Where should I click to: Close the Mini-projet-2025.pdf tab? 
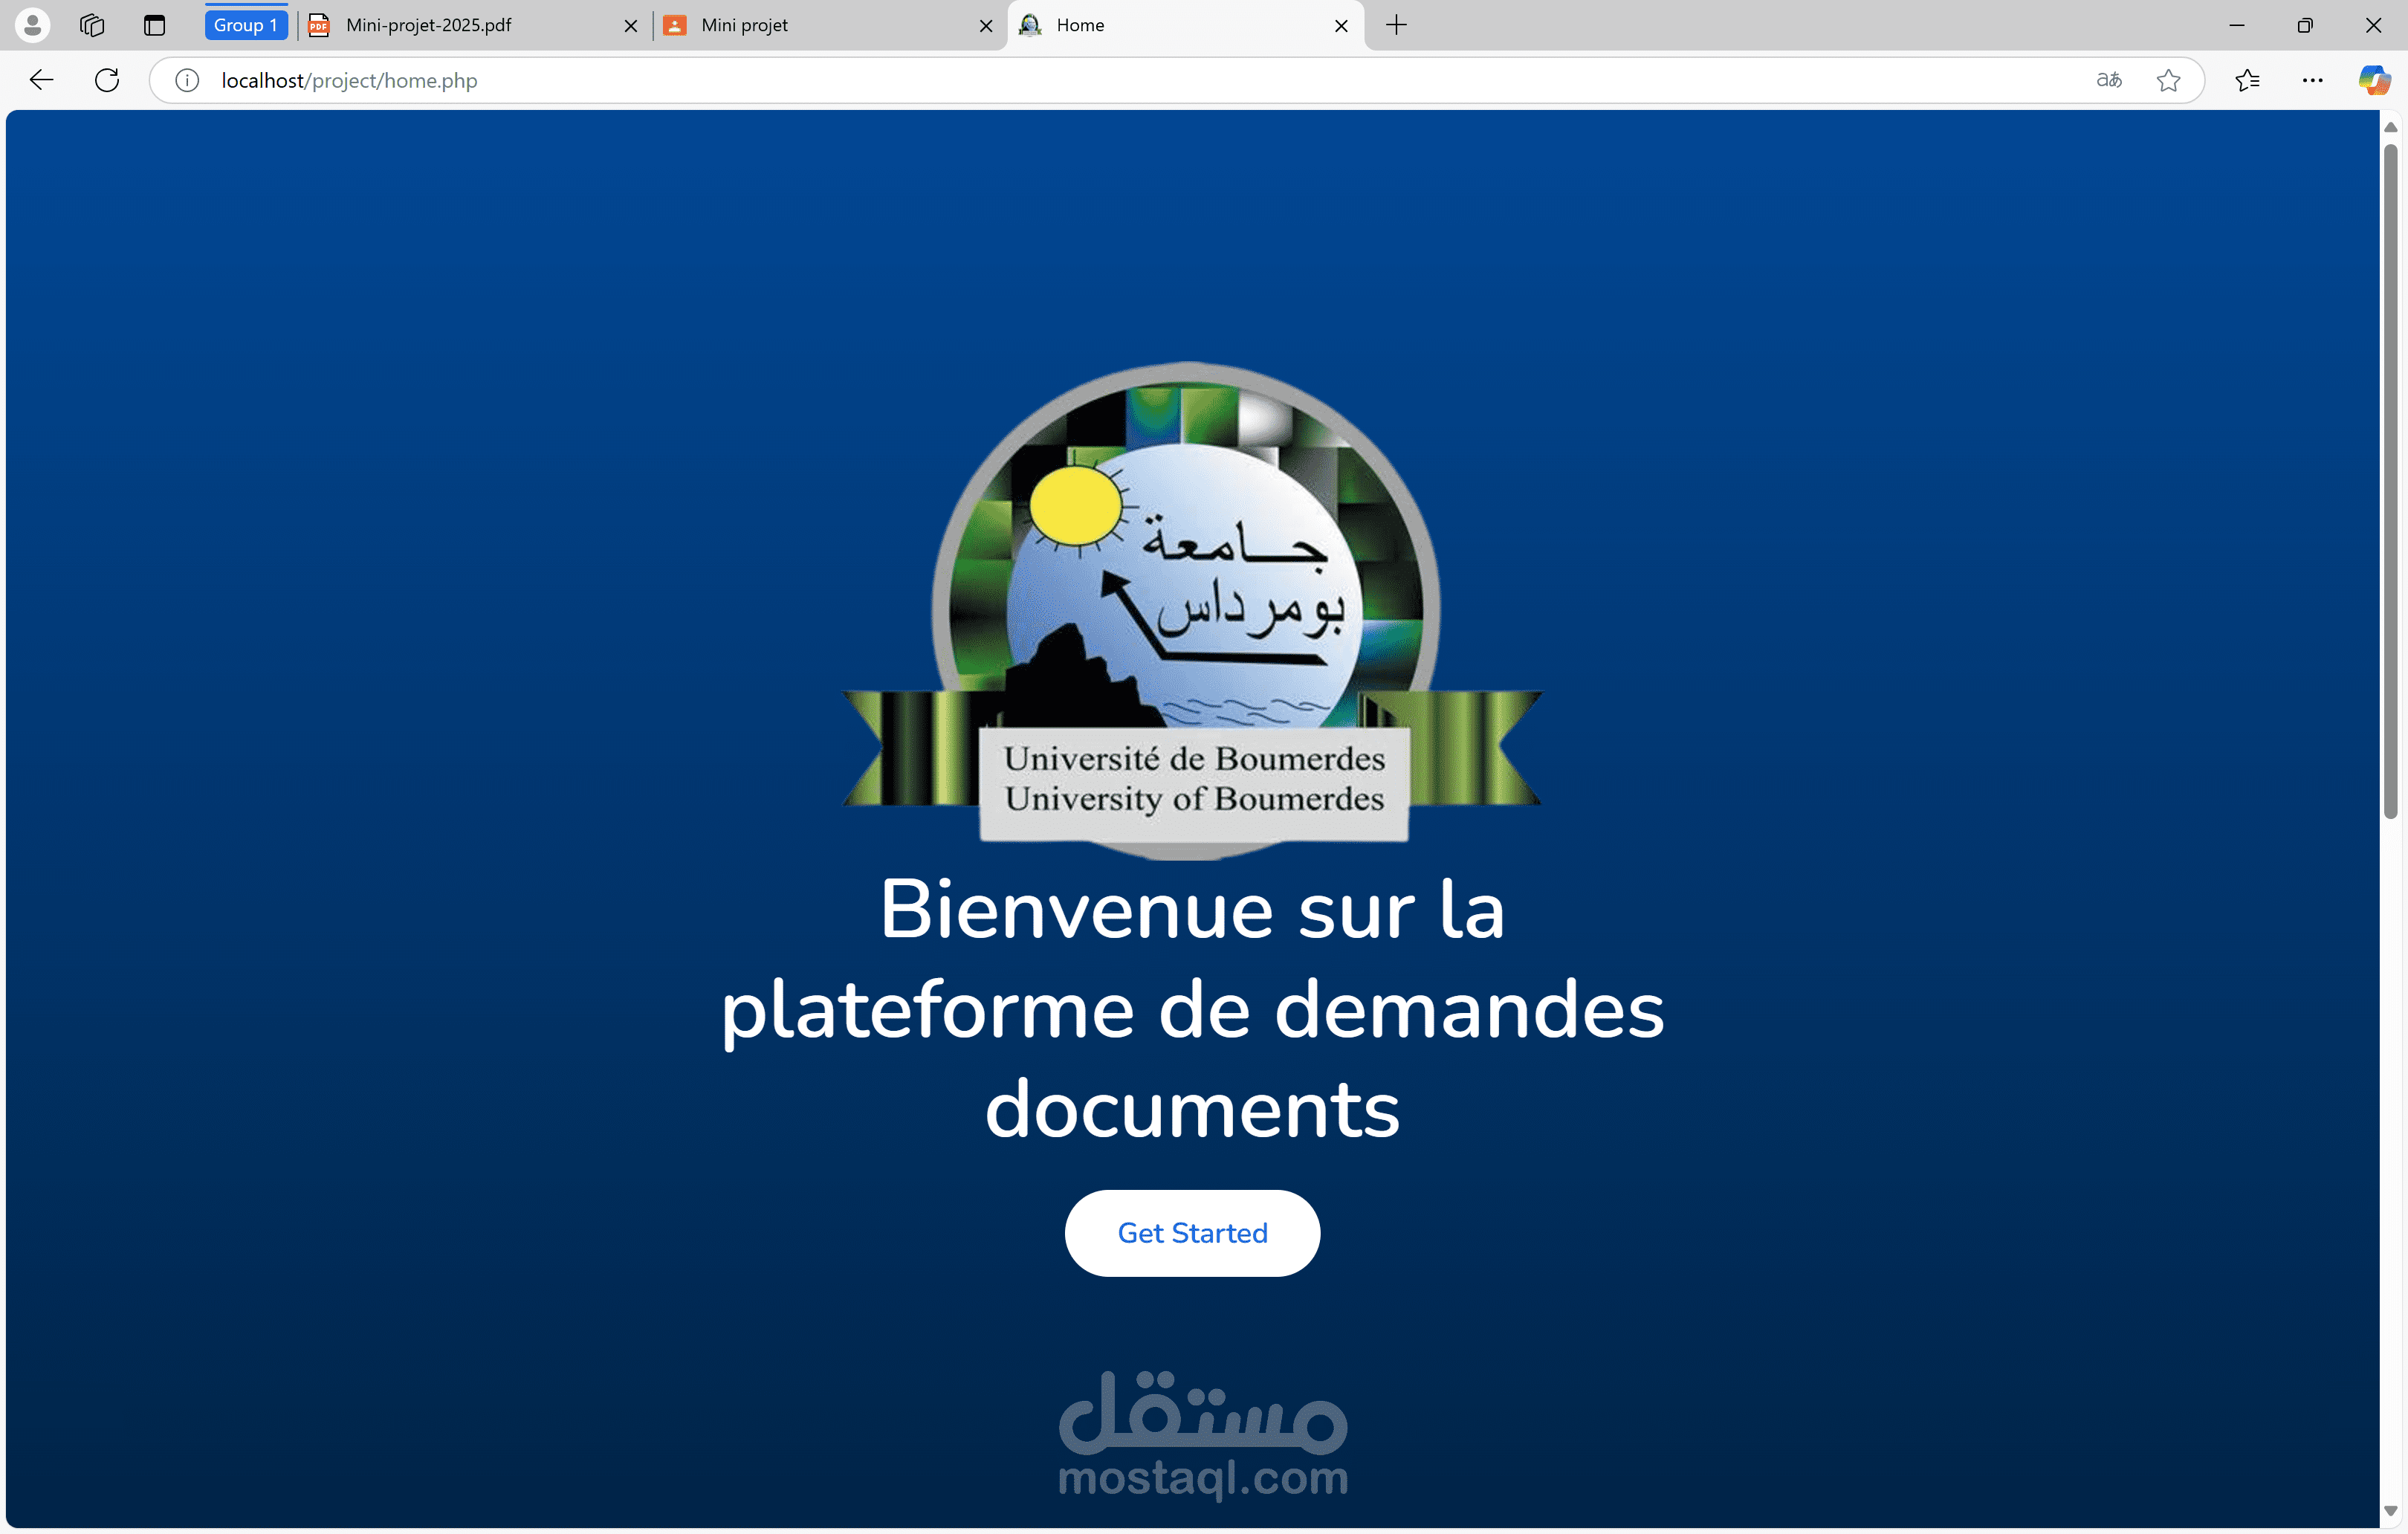(x=631, y=26)
